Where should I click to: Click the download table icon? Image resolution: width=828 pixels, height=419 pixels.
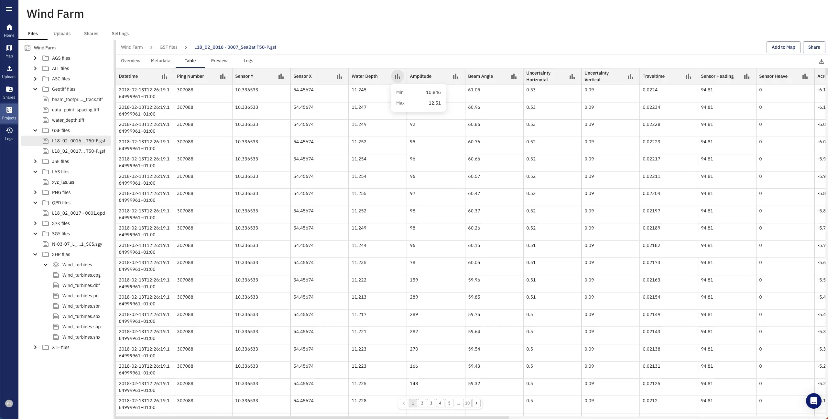click(821, 61)
